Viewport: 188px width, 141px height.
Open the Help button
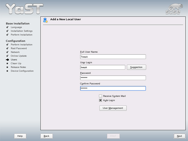click(20, 136)
